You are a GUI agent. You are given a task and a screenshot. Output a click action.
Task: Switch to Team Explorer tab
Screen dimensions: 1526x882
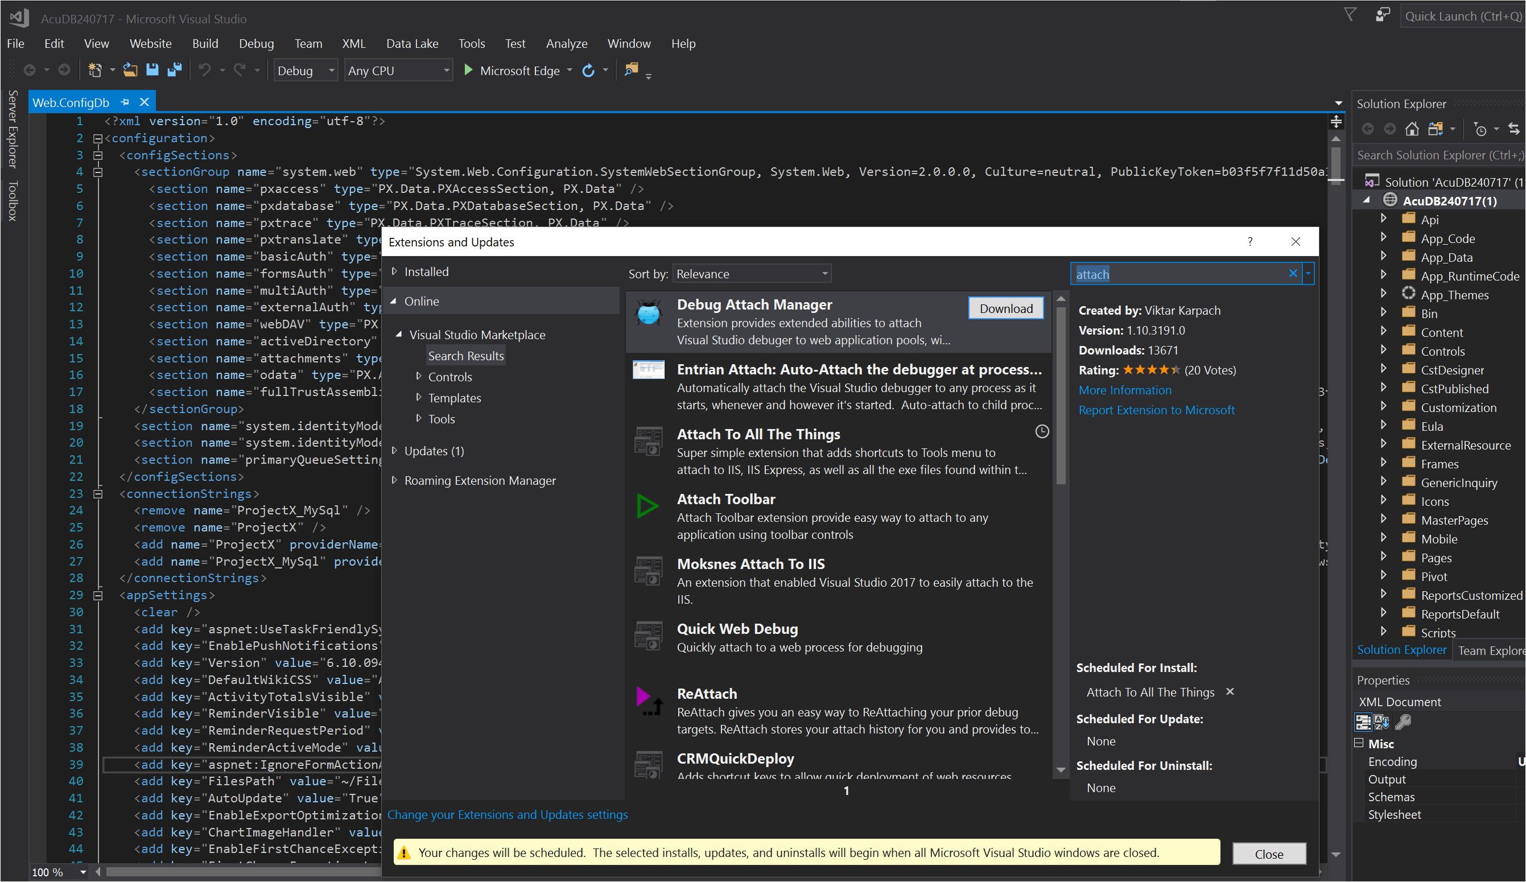coord(1490,650)
